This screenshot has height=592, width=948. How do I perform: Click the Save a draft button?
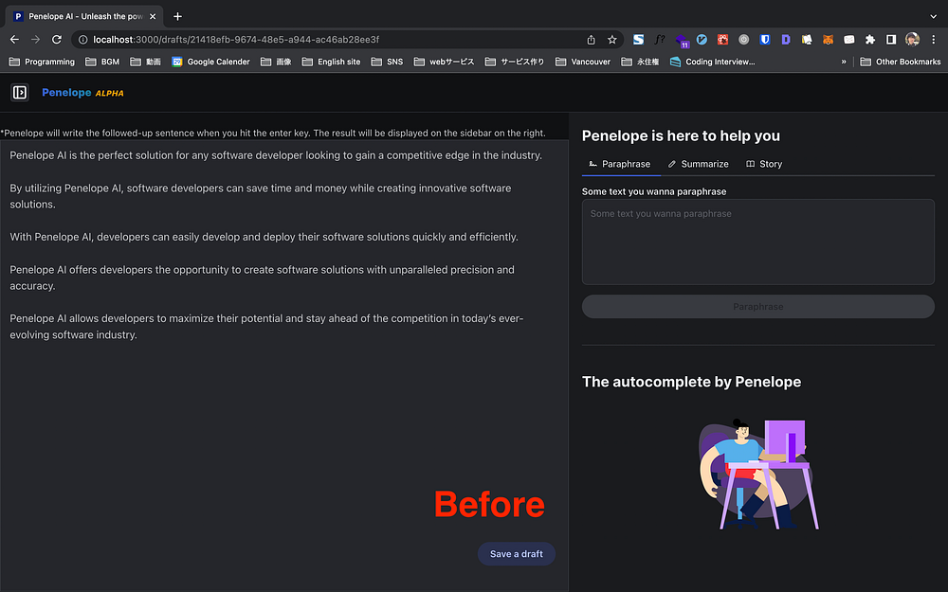(517, 554)
